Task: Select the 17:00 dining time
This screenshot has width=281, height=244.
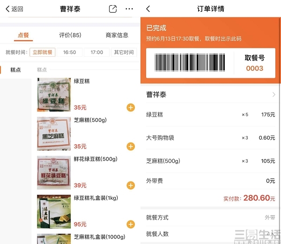Action: click(x=97, y=52)
